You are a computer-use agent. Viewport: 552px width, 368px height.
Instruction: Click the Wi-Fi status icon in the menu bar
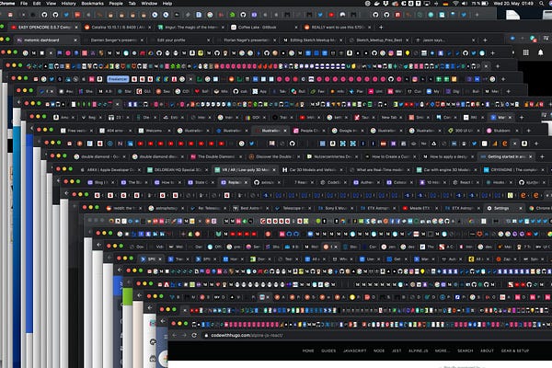456,3
